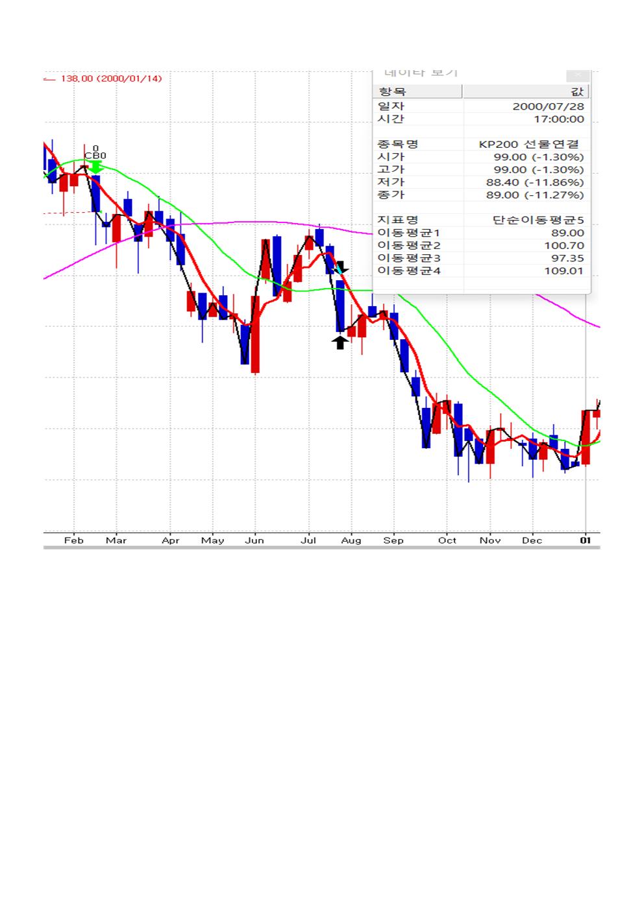Select the 종목명 row KP200 선물연결
Image resolution: width=644 pixels, height=910 pixels.
pos(481,145)
